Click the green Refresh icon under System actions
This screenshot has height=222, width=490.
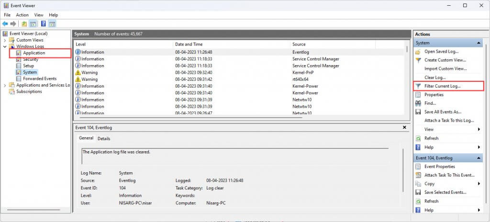click(418, 138)
